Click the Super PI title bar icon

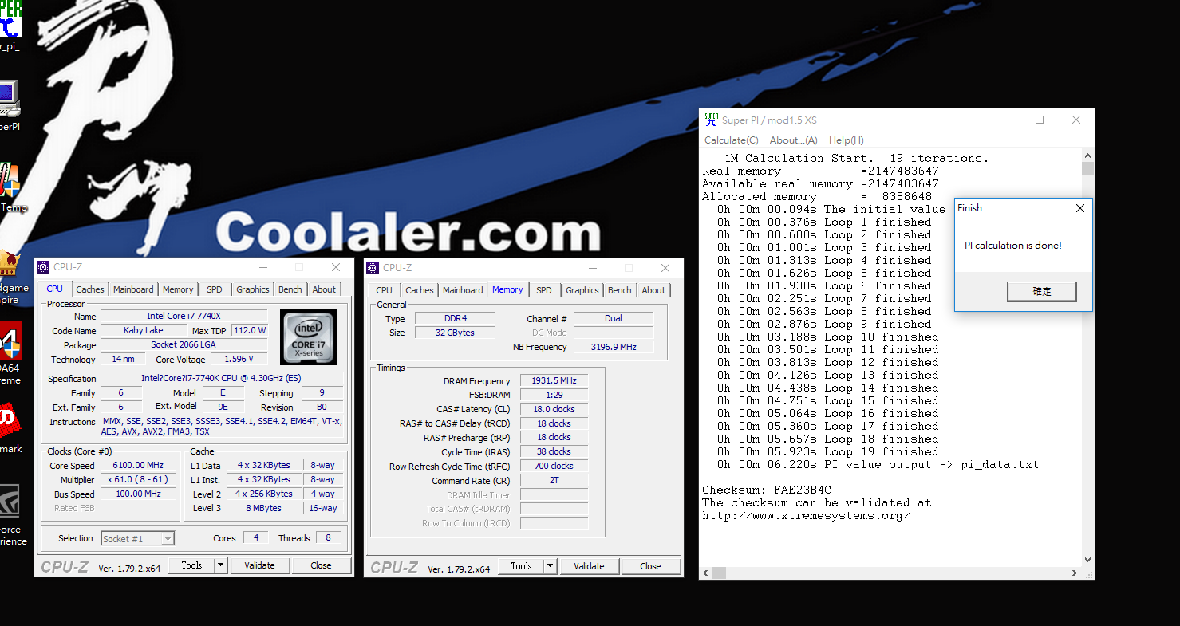[711, 120]
